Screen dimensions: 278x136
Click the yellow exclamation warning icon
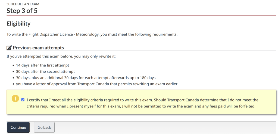pyautogui.click(x=15, y=98)
